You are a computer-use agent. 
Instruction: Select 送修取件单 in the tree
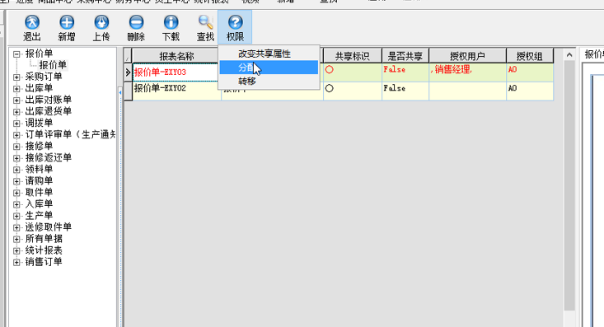48,227
